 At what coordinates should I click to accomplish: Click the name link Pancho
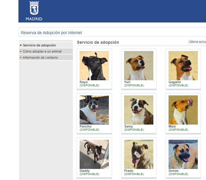tap(85, 126)
